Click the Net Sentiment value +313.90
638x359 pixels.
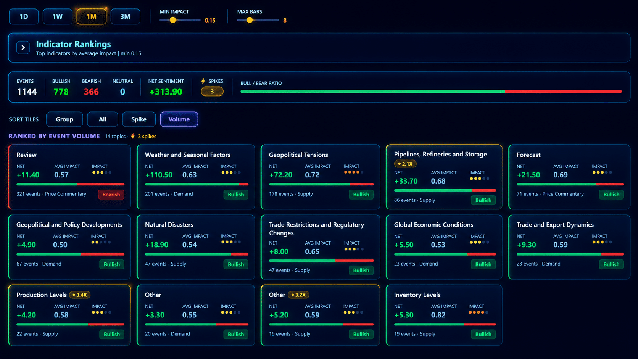tap(166, 92)
